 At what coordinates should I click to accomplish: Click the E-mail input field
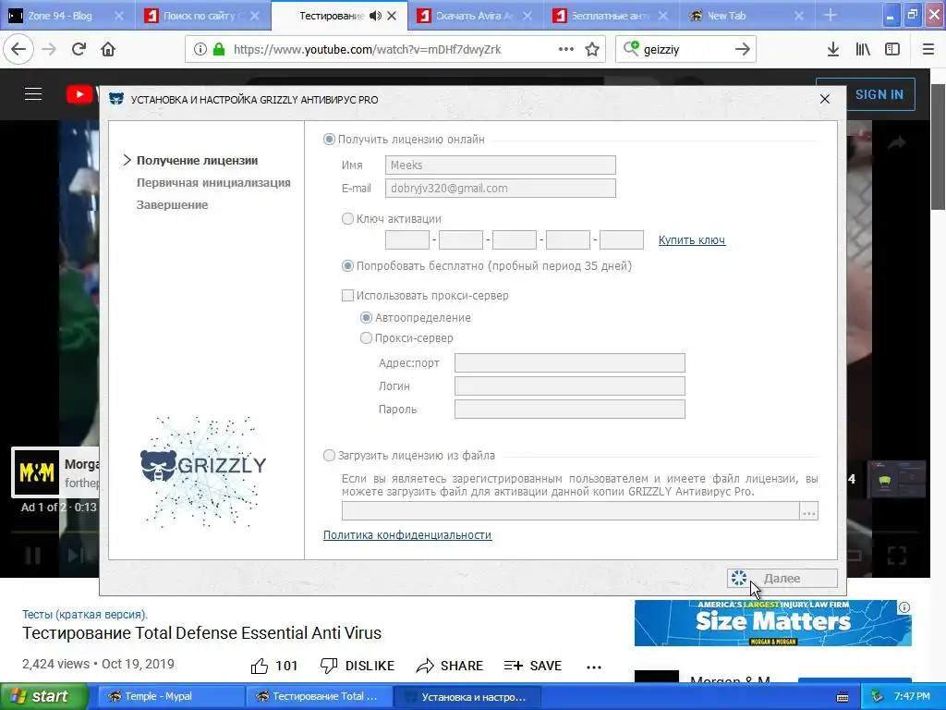(x=500, y=189)
